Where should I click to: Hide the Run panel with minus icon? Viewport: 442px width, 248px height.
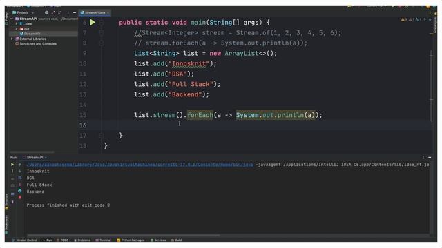[430, 158]
